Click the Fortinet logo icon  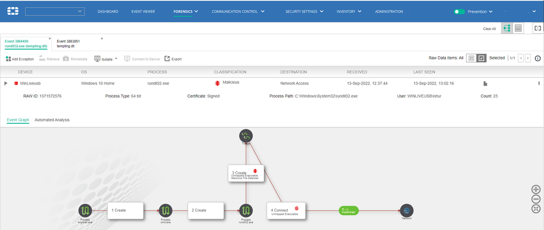pos(13,11)
